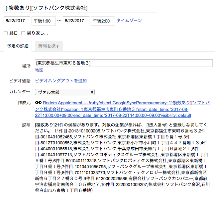Click the chain link icon beside 作成元

click(38, 102)
